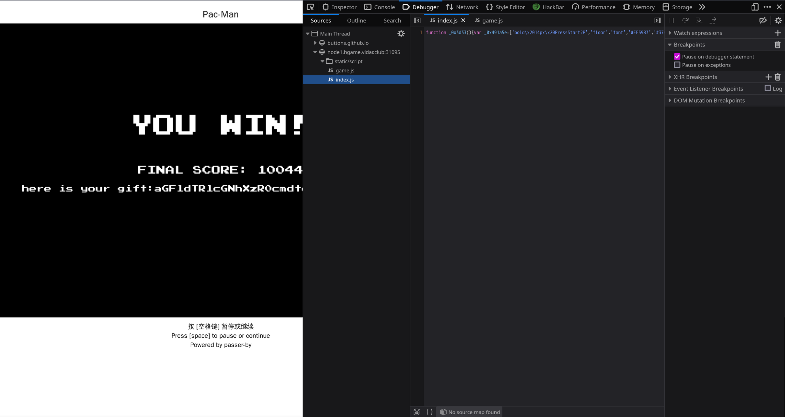Click the obfuscated code line text
Screen dimensions: 785x417
coord(545,32)
